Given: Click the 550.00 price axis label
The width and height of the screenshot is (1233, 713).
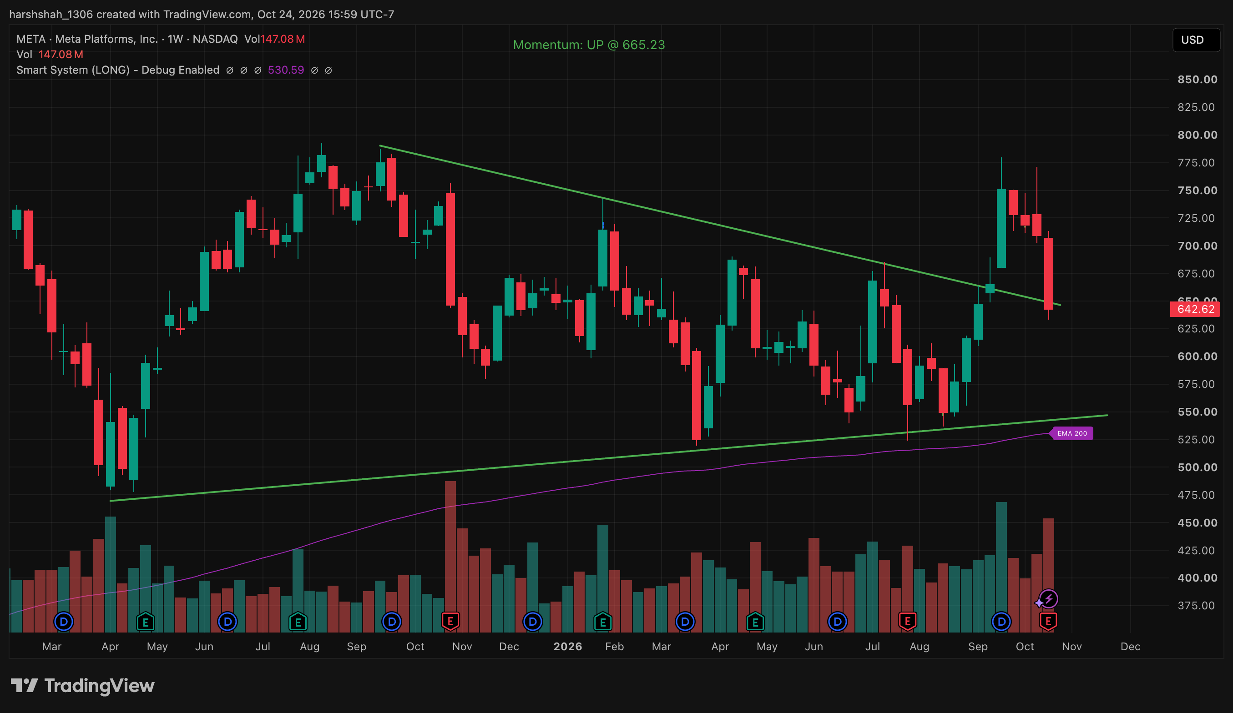Looking at the screenshot, I should [1197, 412].
